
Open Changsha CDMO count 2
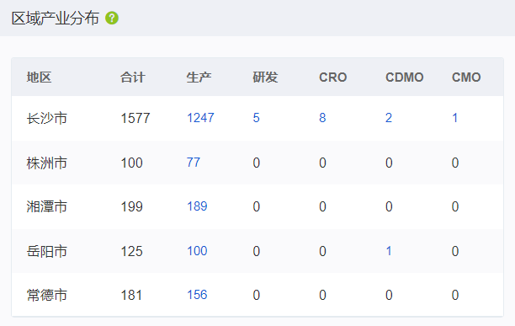click(389, 118)
